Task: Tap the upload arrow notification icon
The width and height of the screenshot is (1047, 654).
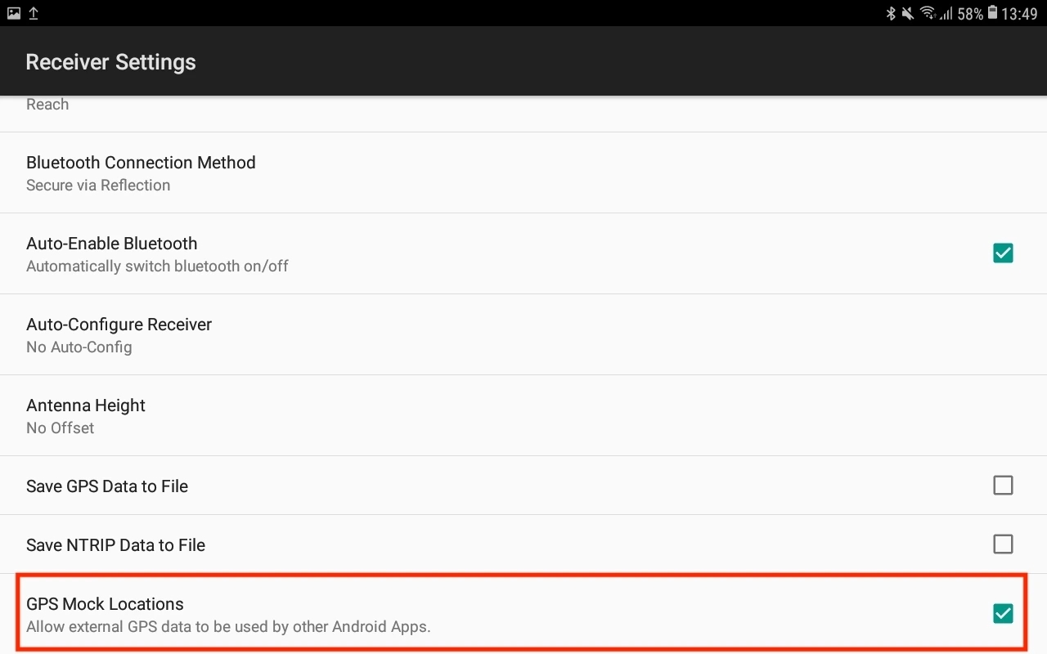Action: click(34, 13)
